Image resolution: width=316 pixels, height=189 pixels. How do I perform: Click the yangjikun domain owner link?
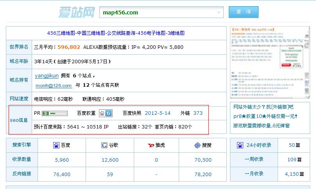coord(47,76)
